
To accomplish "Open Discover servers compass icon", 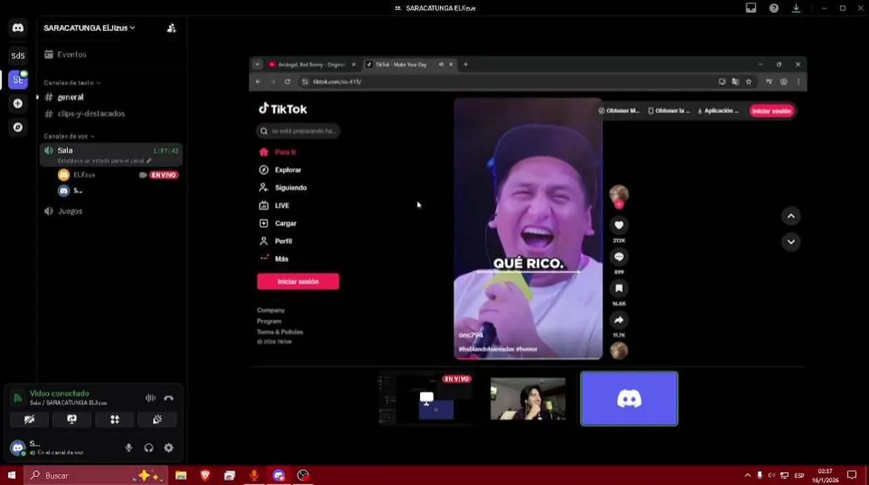I will pos(18,127).
